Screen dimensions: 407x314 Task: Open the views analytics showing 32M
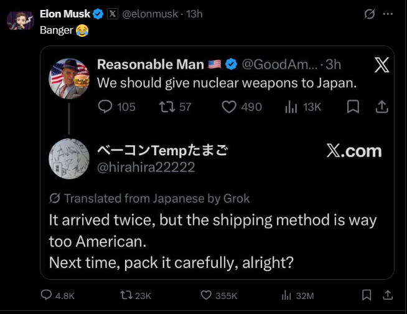288,295
